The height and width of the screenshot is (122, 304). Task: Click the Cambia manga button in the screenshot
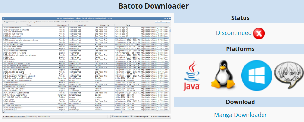pos(162,22)
